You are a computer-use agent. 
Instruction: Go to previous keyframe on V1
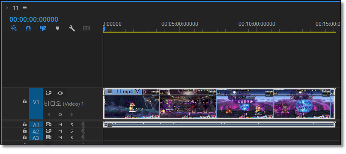[49, 114]
